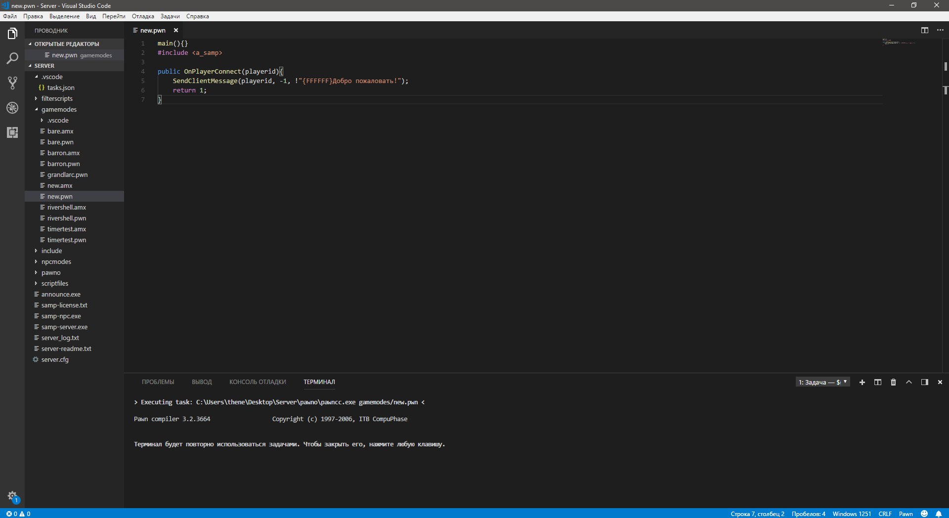Expand the include folder

tap(51, 251)
